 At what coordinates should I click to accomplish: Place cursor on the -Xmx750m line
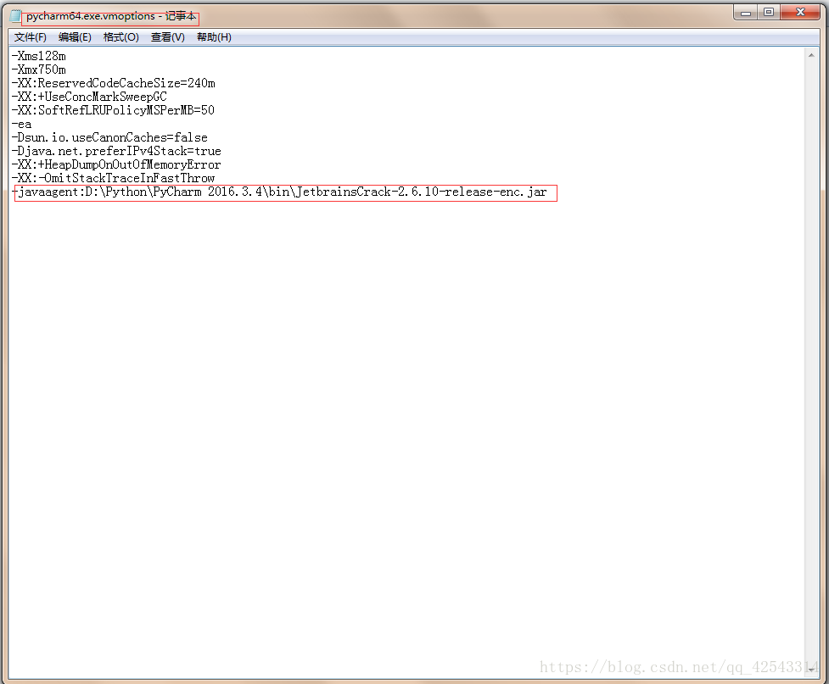[38, 70]
